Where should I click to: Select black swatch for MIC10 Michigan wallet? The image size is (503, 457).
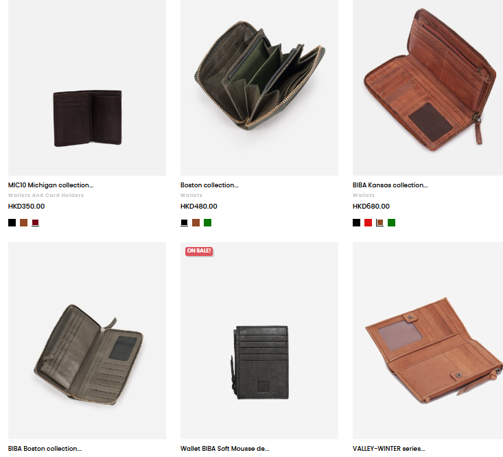[x=12, y=222]
